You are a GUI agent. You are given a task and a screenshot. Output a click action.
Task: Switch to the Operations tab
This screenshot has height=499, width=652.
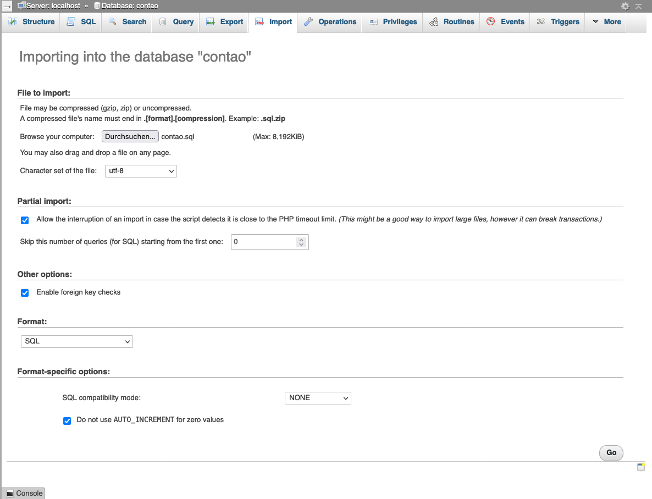click(330, 21)
